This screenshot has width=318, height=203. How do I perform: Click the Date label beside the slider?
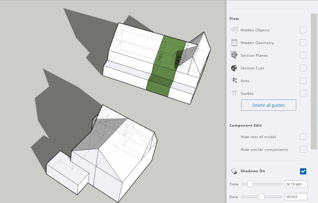[x=234, y=197]
